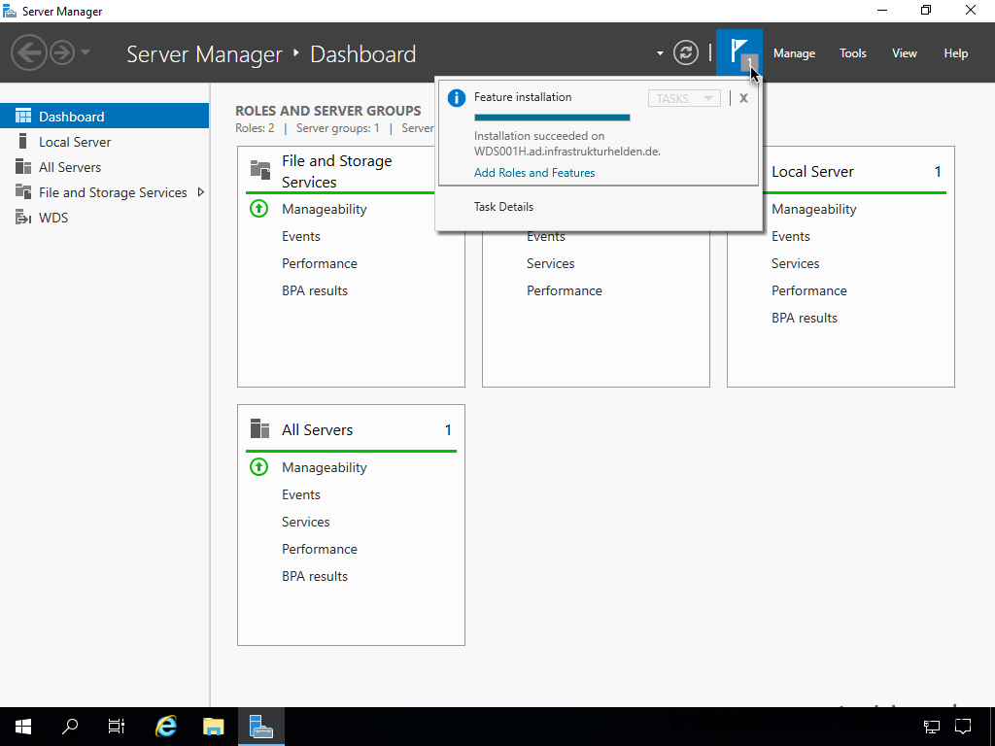The width and height of the screenshot is (995, 746).
Task: Open the Tools menu
Action: [853, 53]
